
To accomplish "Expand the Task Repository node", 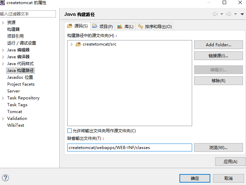I will 3,98.
